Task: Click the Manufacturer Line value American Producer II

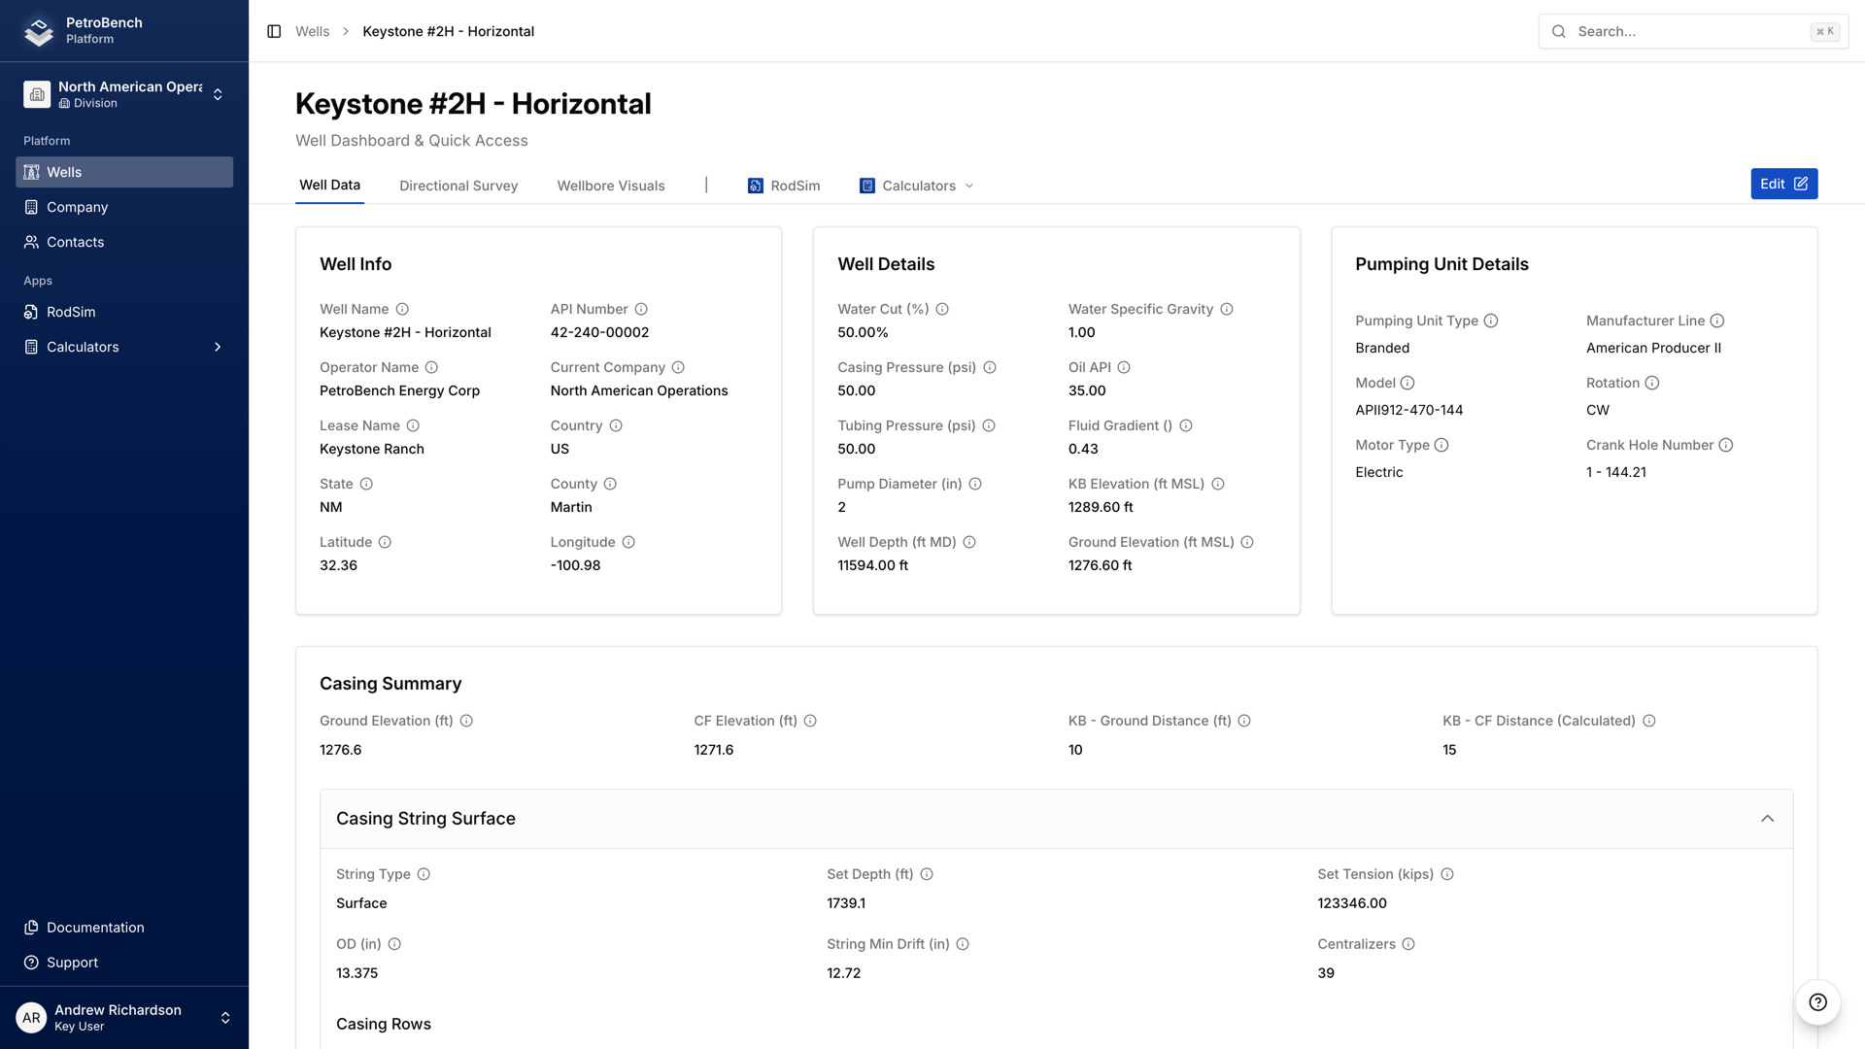Action: [x=1654, y=348]
